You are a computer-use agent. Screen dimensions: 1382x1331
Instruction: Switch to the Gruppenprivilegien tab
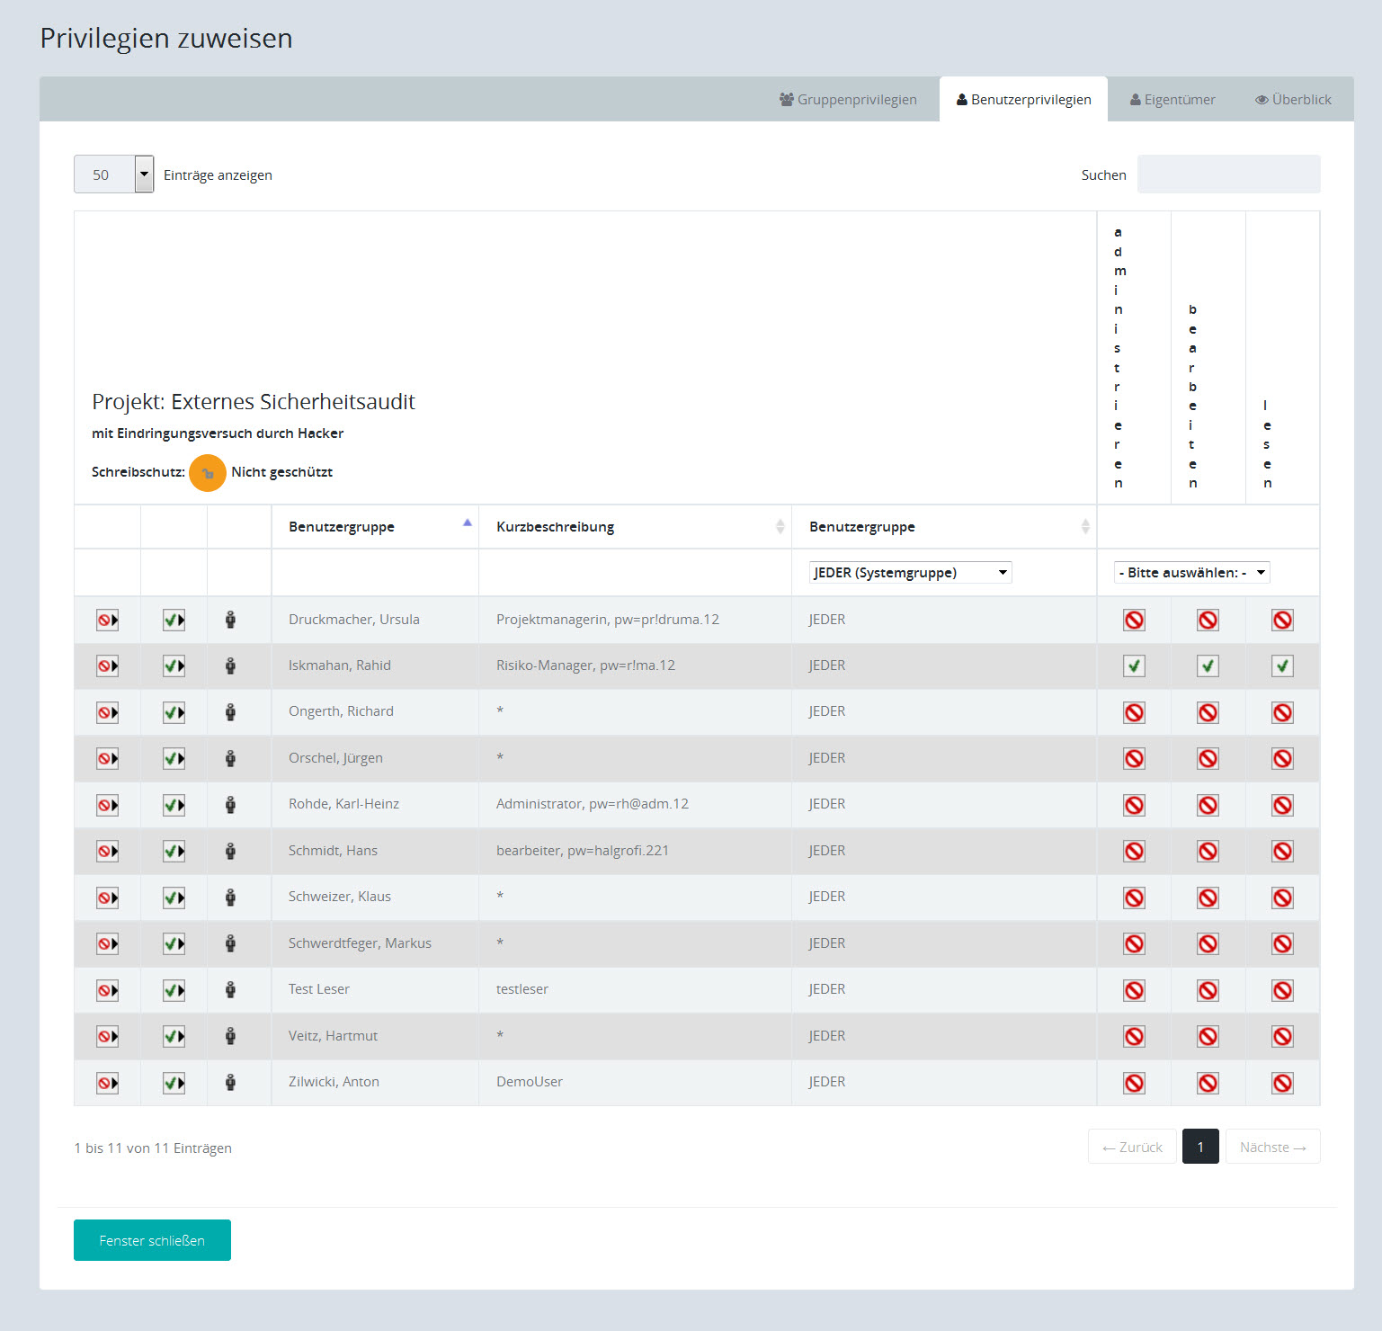click(x=848, y=100)
